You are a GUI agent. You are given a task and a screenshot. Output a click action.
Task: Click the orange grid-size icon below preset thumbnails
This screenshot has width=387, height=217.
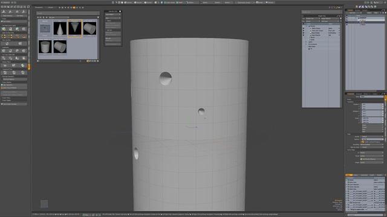pos(88,61)
